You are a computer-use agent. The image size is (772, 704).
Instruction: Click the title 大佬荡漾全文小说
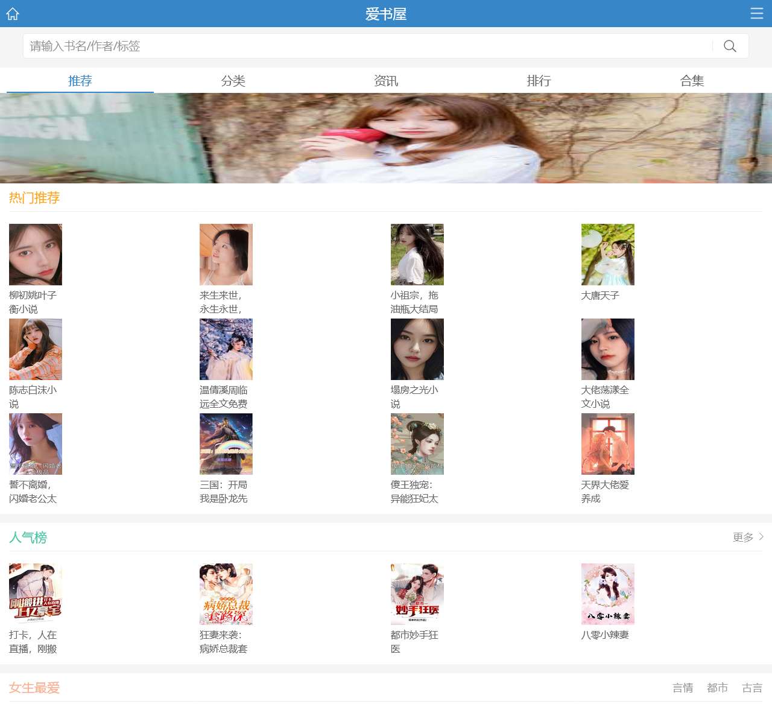606,397
